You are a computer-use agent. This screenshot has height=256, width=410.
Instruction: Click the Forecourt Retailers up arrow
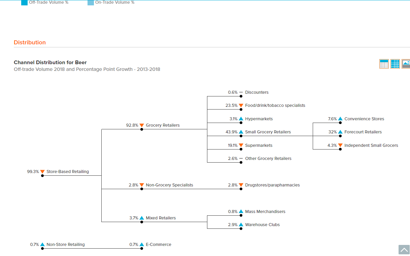(x=340, y=132)
